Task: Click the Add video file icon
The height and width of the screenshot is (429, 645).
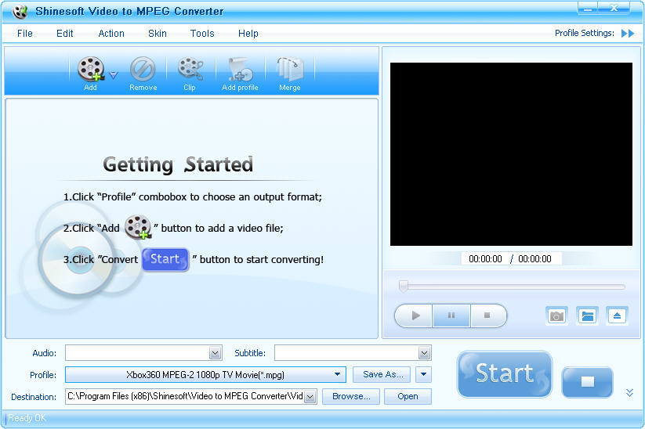Action: click(x=91, y=70)
